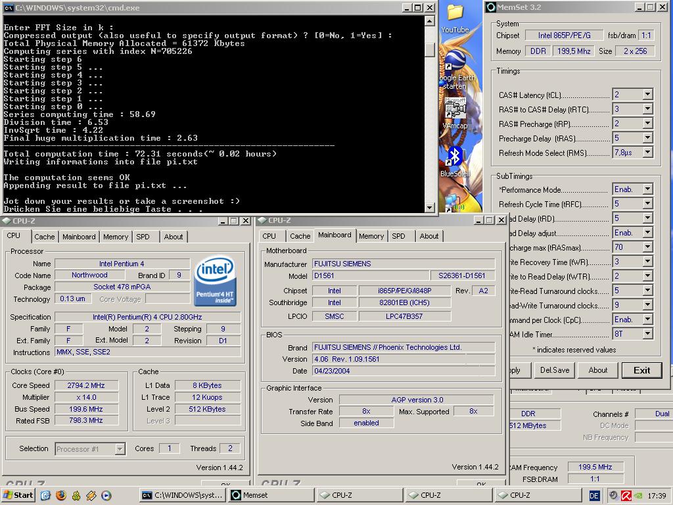Open the Processor #1 selection dropdown
Viewport: 673px width, 505px height.
click(120, 449)
